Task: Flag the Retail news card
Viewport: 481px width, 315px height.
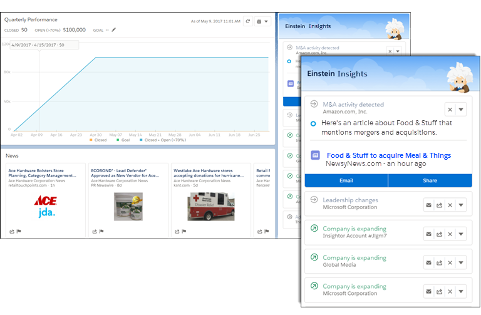Action: 267,231
